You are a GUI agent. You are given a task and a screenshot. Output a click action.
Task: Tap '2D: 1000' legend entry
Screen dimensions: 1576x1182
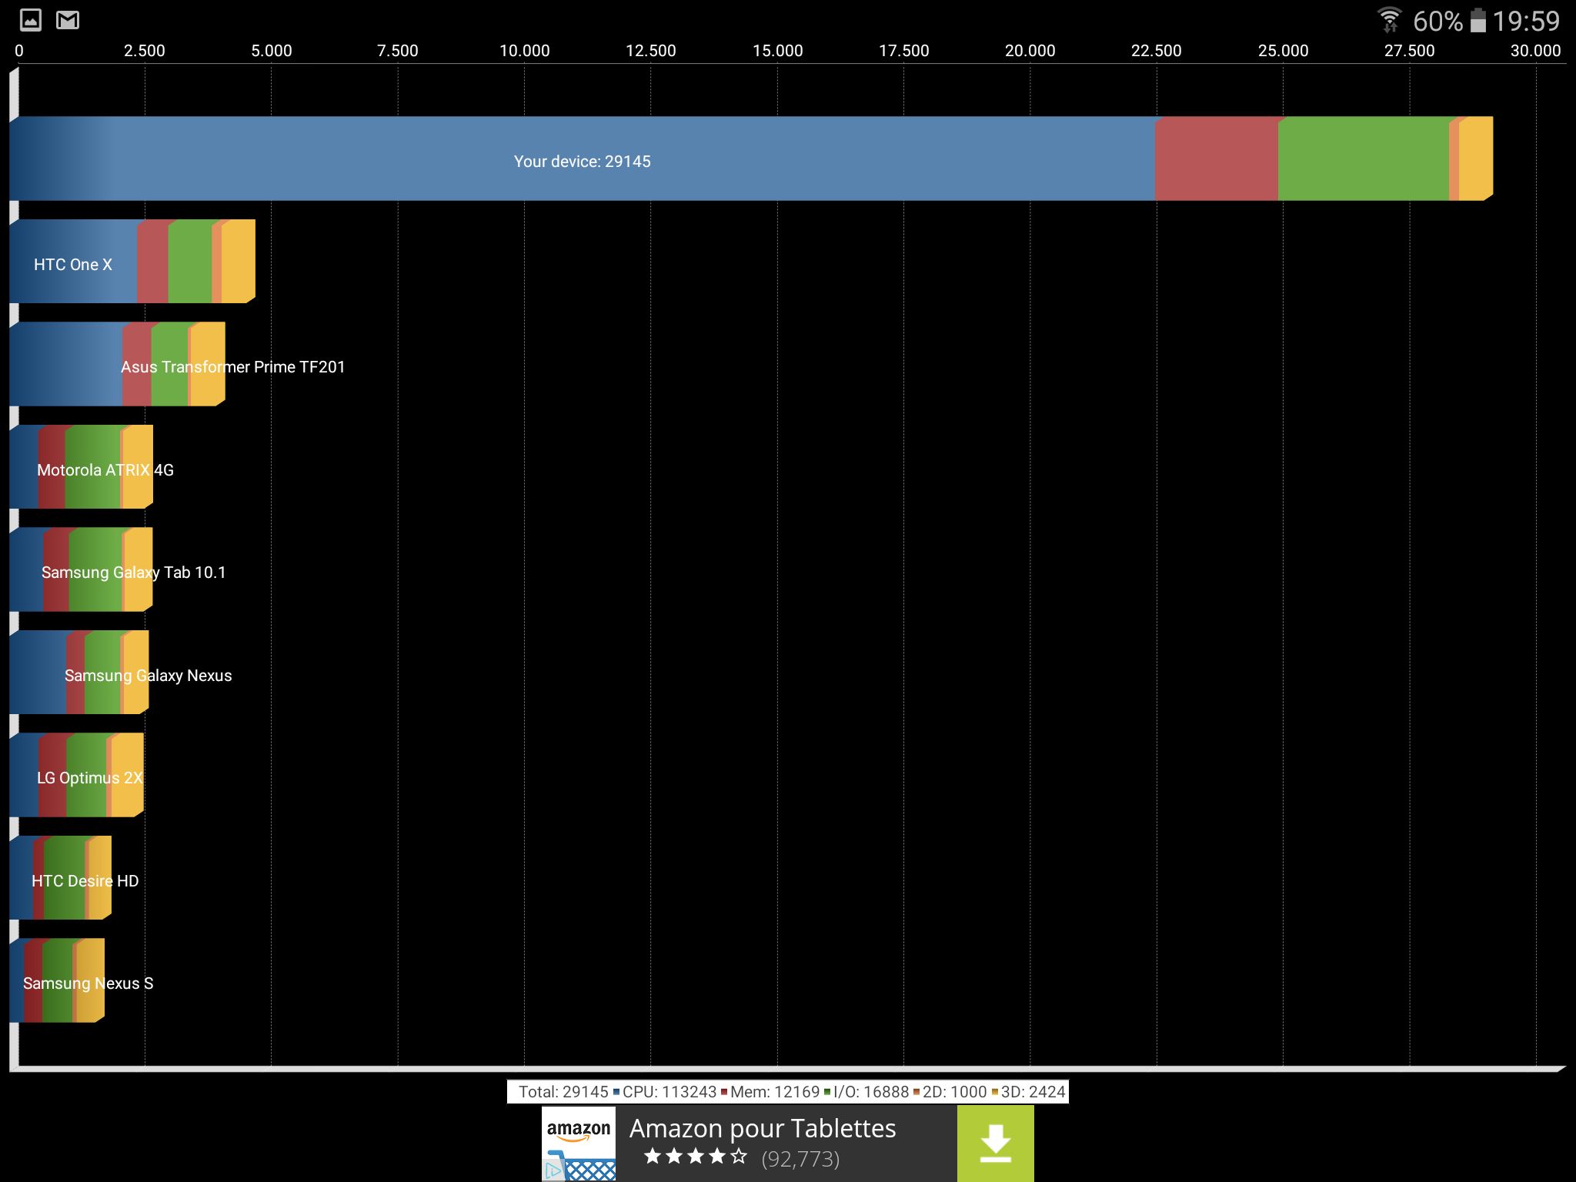pyautogui.click(x=950, y=1092)
